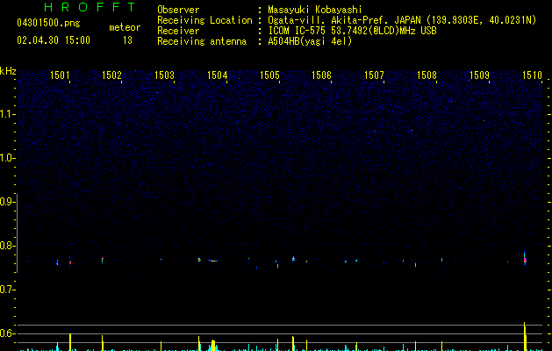Click the 1507 time marker
The width and height of the screenshot is (552, 351).
tap(374, 75)
